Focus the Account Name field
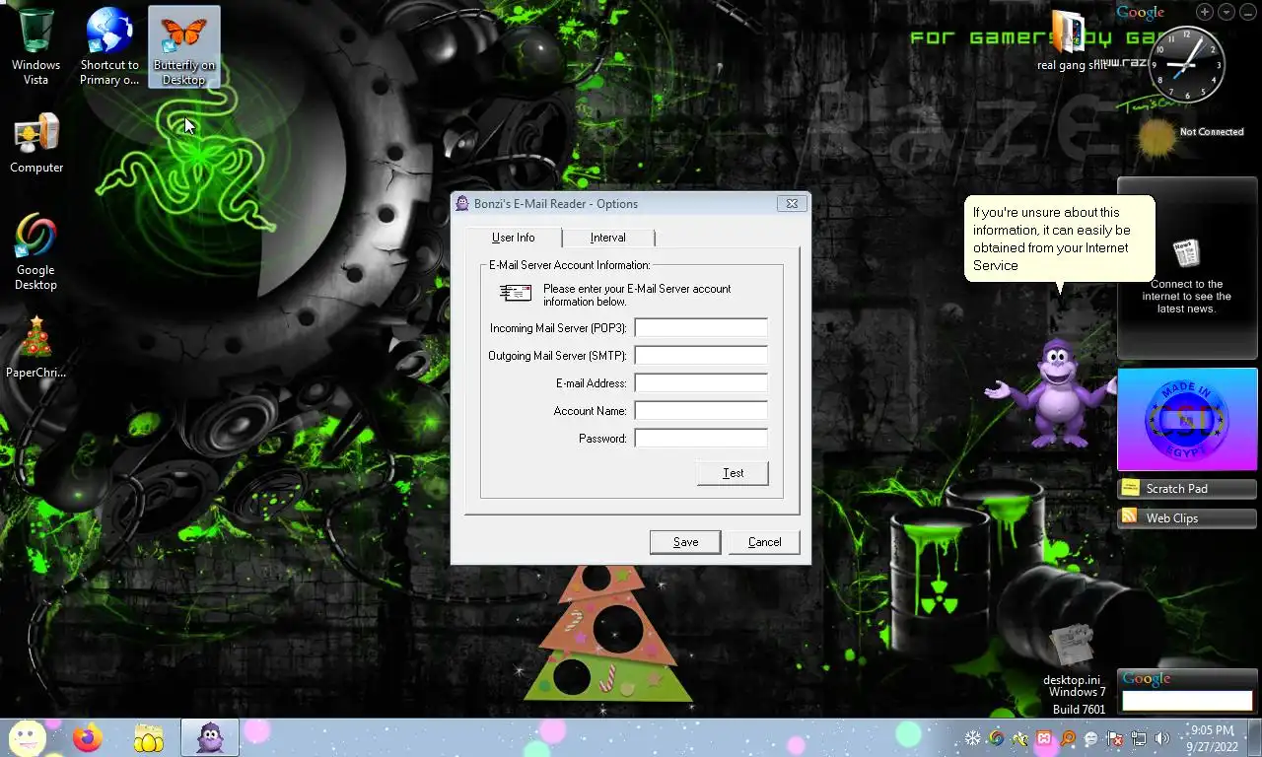 click(x=701, y=411)
